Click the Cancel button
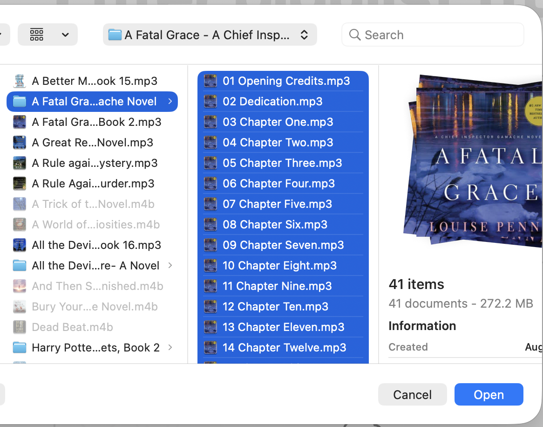This screenshot has height=427, width=543. tap(413, 394)
